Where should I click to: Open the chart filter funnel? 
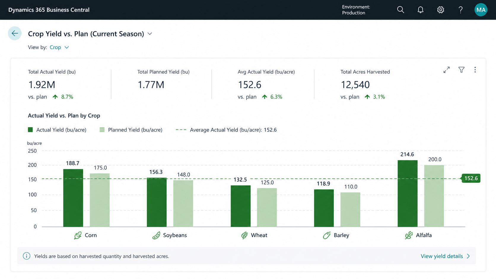pyautogui.click(x=461, y=70)
